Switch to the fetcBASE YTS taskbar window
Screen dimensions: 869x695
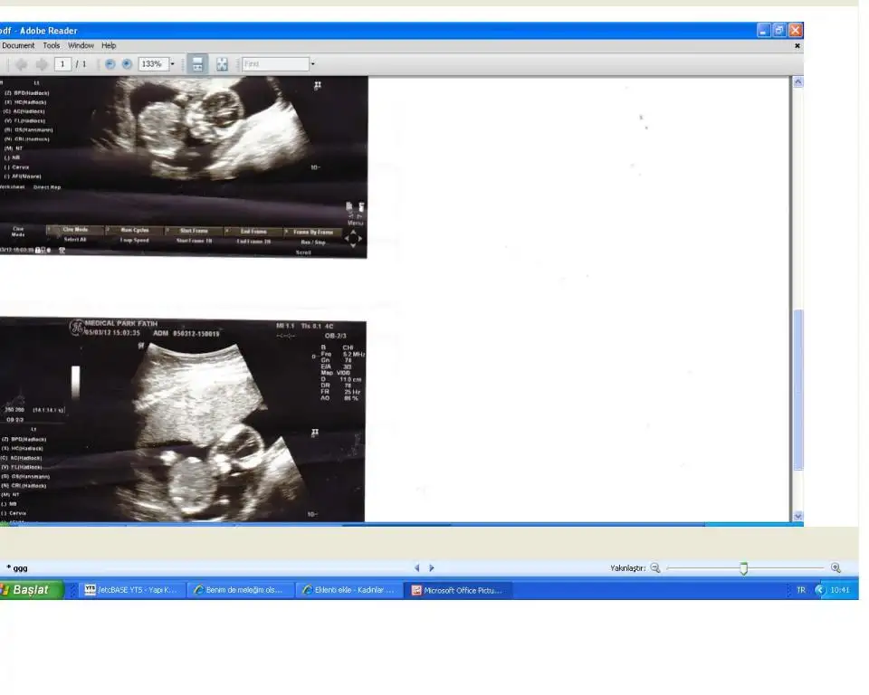[130, 590]
